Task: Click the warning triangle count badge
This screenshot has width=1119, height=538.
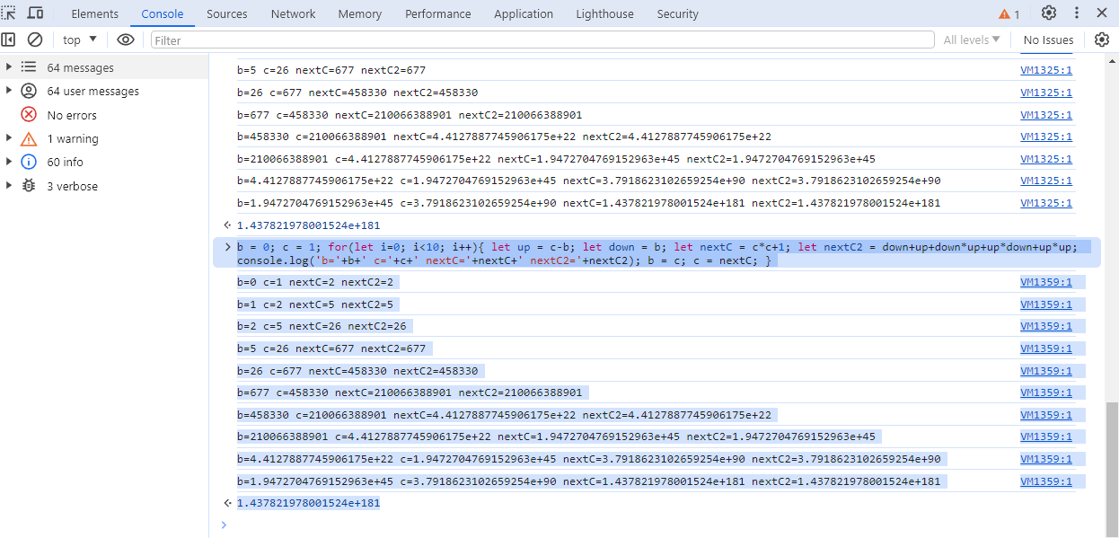Action: [1009, 14]
